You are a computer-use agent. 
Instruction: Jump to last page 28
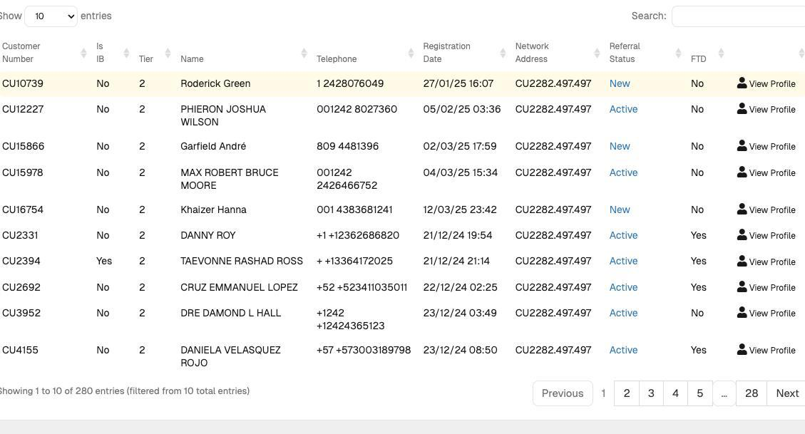(752, 393)
